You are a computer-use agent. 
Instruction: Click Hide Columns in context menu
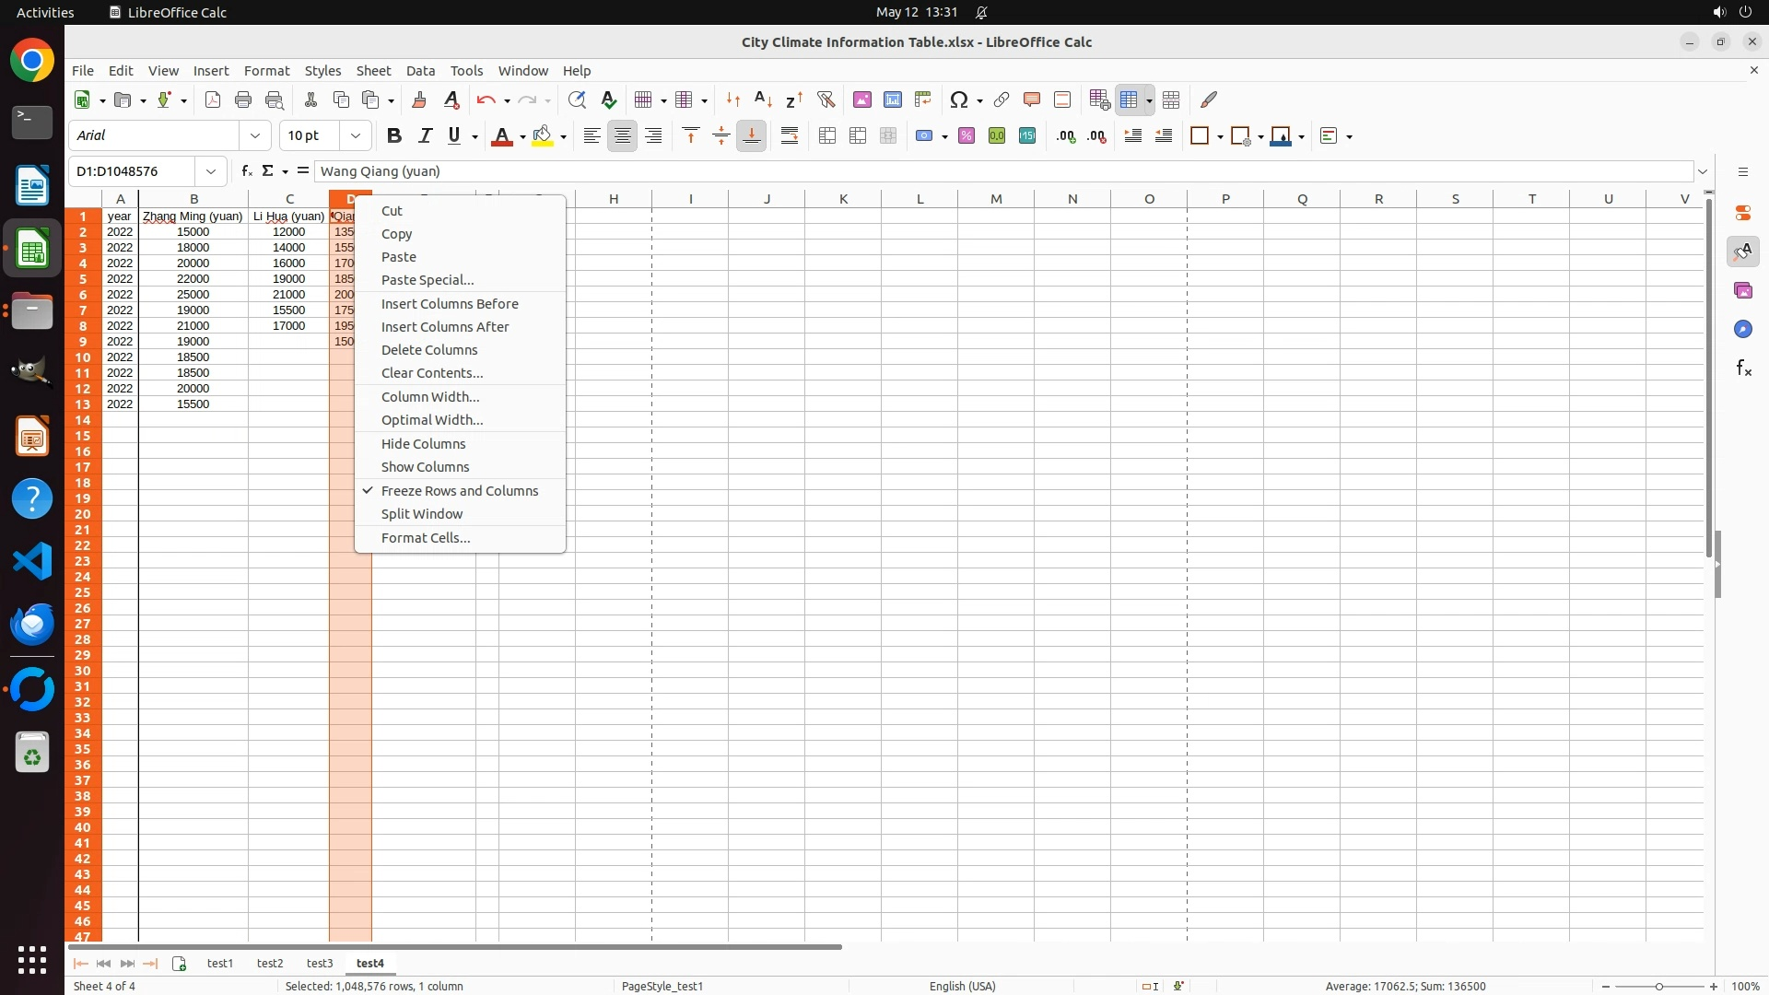point(423,444)
